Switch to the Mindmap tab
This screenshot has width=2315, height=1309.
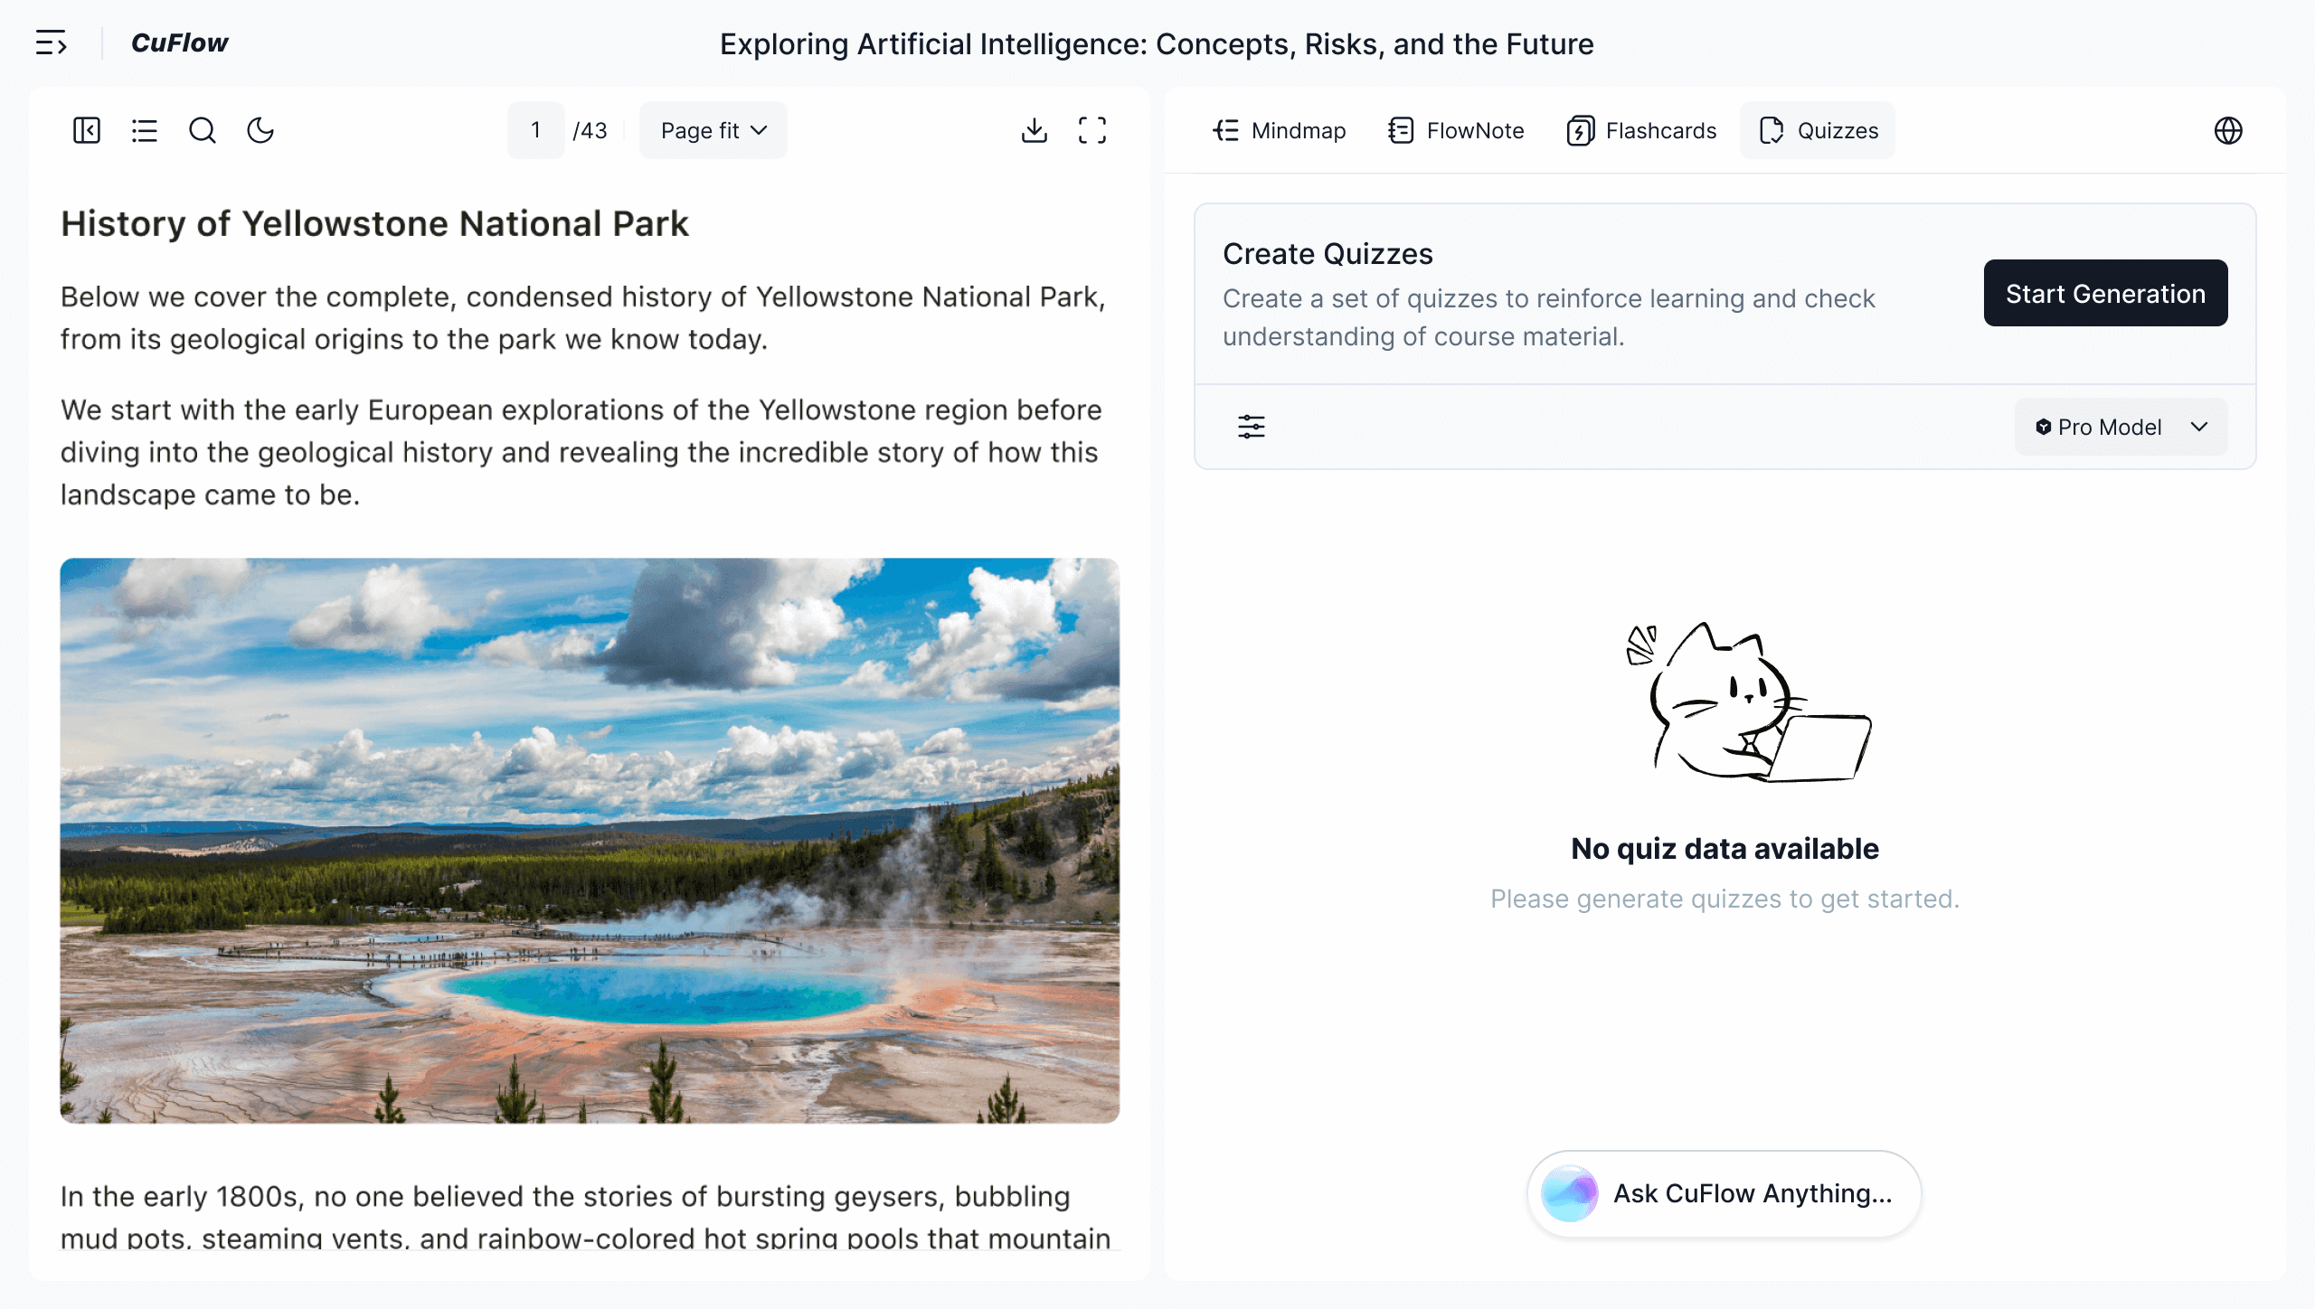(1279, 130)
